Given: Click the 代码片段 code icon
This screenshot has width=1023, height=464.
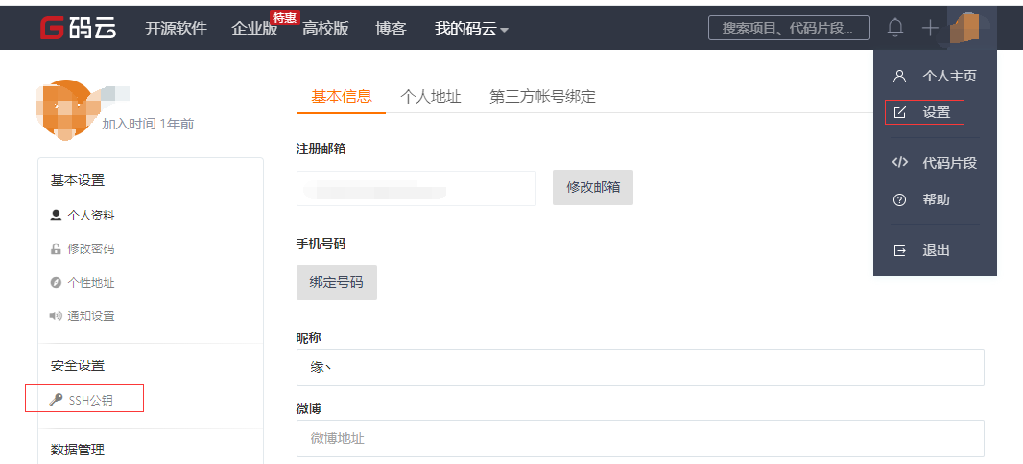Looking at the screenshot, I should (x=899, y=162).
